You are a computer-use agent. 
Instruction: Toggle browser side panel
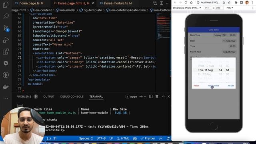241,2
